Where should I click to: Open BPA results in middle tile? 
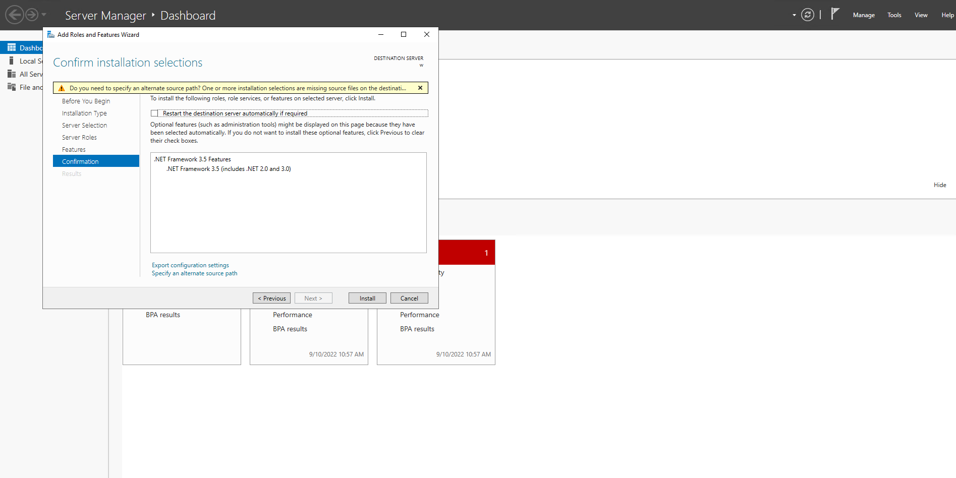tap(290, 329)
